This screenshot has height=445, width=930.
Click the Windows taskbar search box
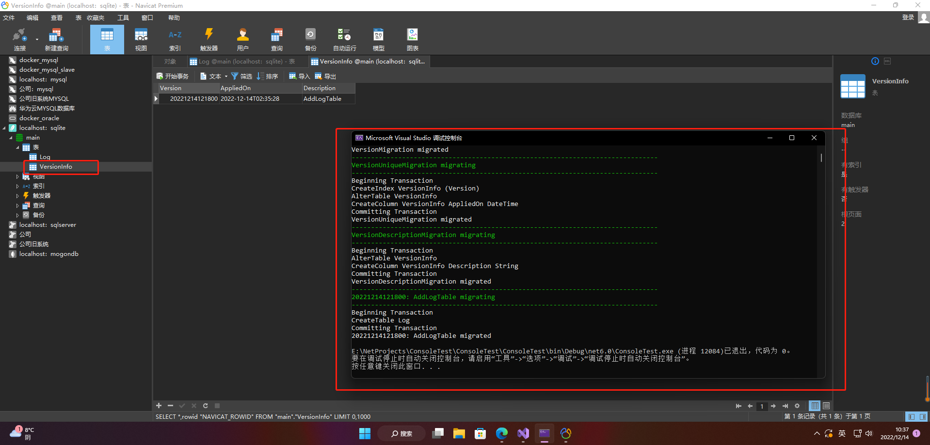coord(401,433)
